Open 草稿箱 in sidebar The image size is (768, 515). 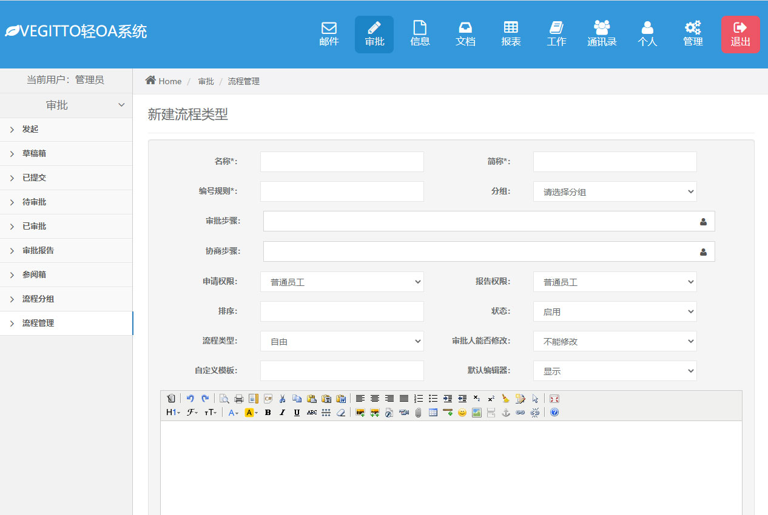[x=66, y=153]
